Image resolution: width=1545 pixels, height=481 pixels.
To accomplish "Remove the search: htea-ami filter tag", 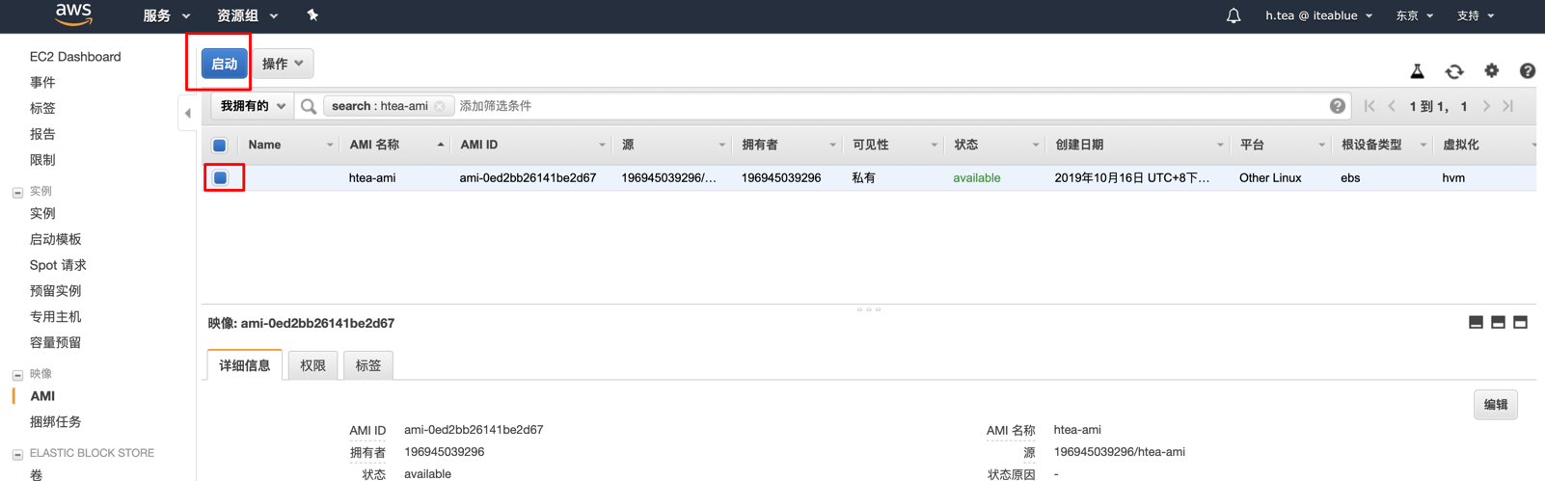I will tap(440, 107).
